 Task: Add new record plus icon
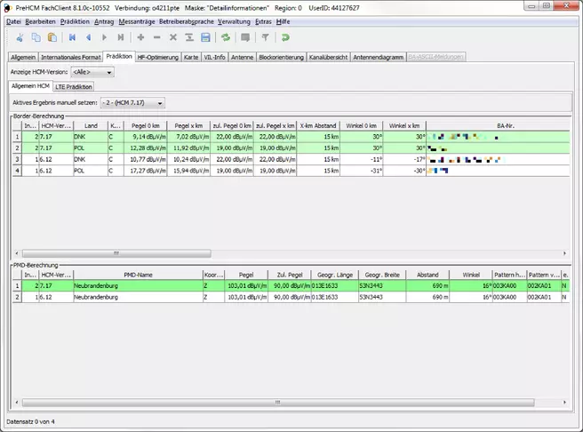[x=140, y=37]
